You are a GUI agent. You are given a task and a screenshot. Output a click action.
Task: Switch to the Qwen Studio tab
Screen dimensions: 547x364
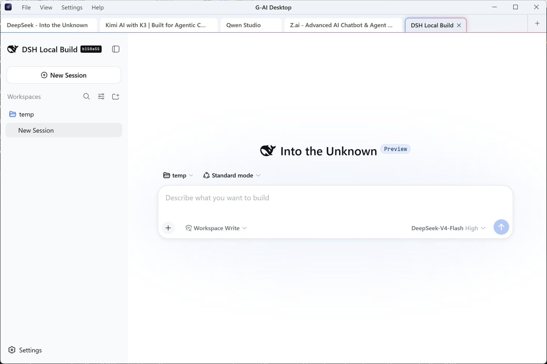251,25
